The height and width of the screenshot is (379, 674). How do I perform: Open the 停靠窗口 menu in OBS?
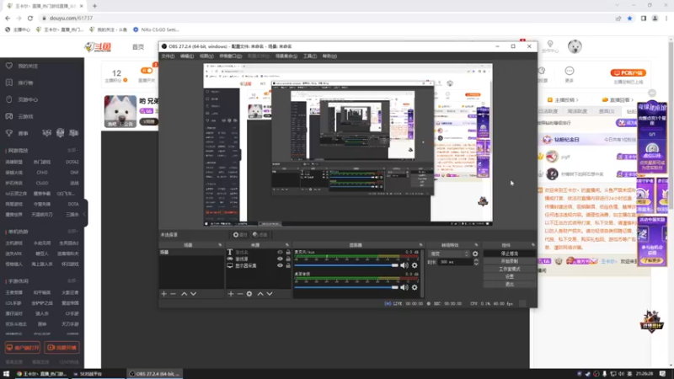(x=230, y=56)
